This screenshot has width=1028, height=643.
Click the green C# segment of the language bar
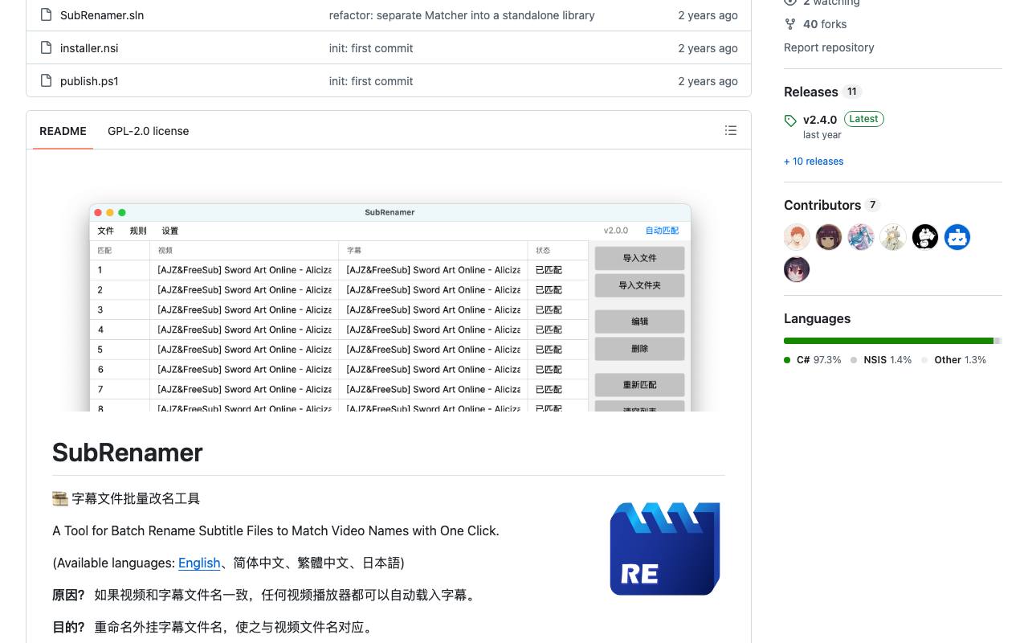(x=888, y=341)
